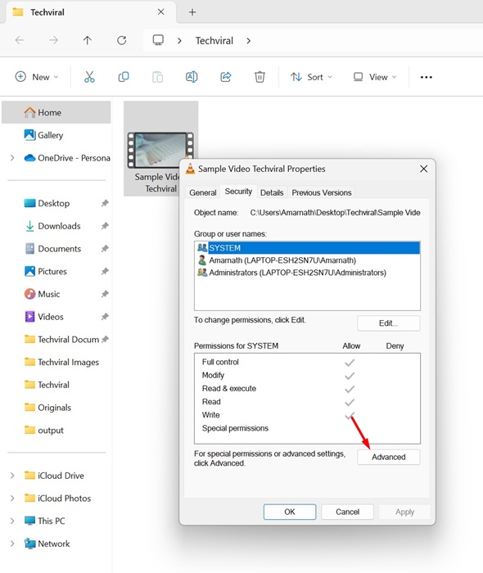This screenshot has height=573, width=483.
Task: Click the Advanced button
Action: click(x=388, y=457)
